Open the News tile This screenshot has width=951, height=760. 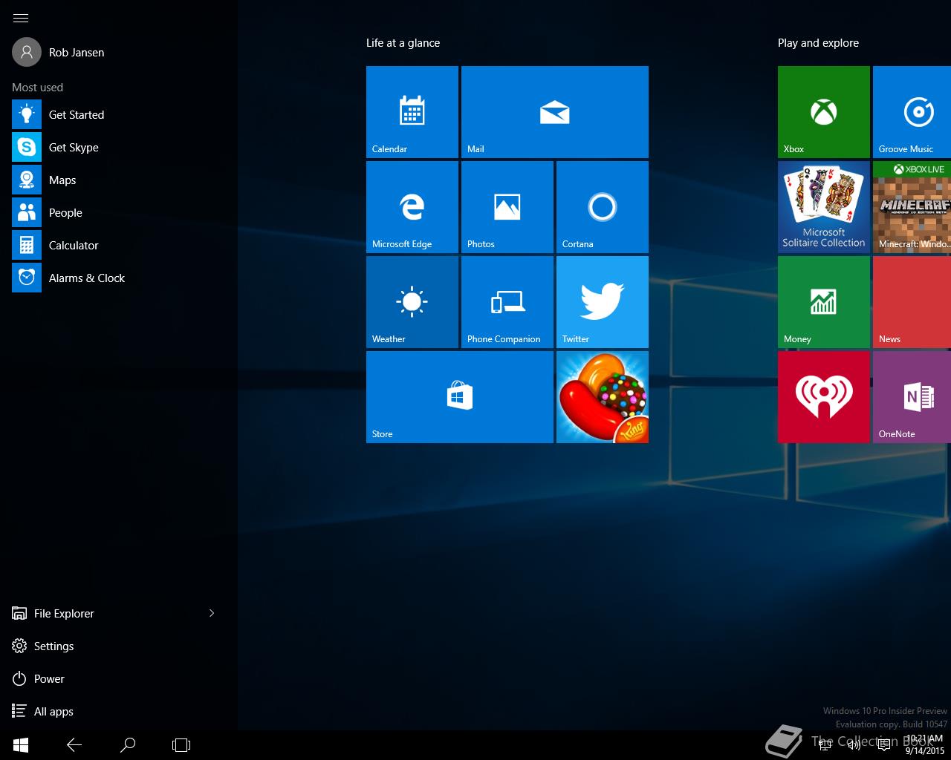912,302
